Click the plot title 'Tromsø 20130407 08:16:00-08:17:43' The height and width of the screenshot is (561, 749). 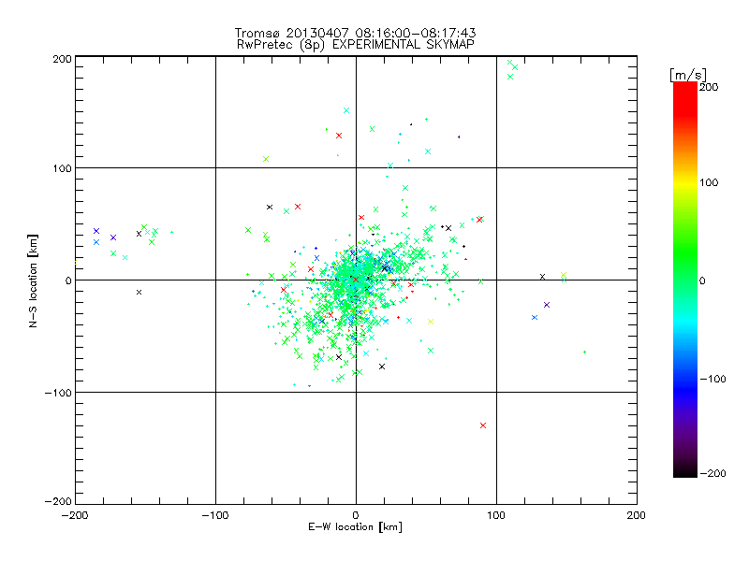[355, 33]
